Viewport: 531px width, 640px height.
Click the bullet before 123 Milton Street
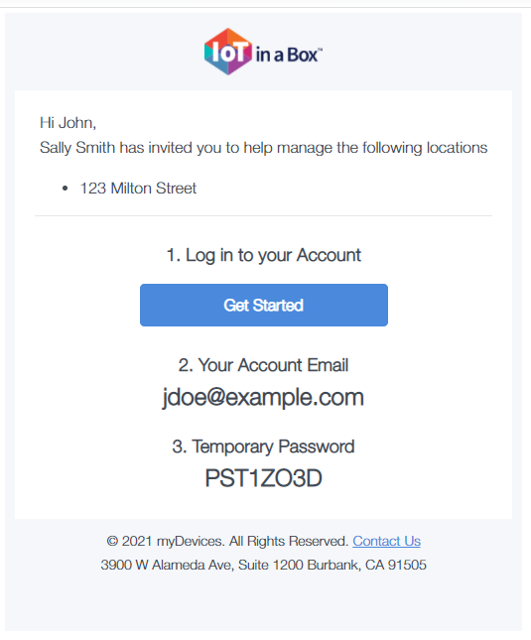click(65, 189)
